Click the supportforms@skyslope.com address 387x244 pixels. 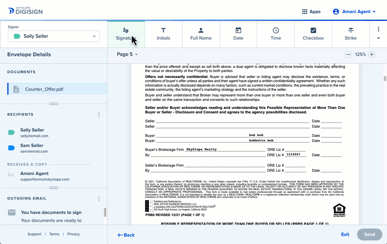point(45,179)
